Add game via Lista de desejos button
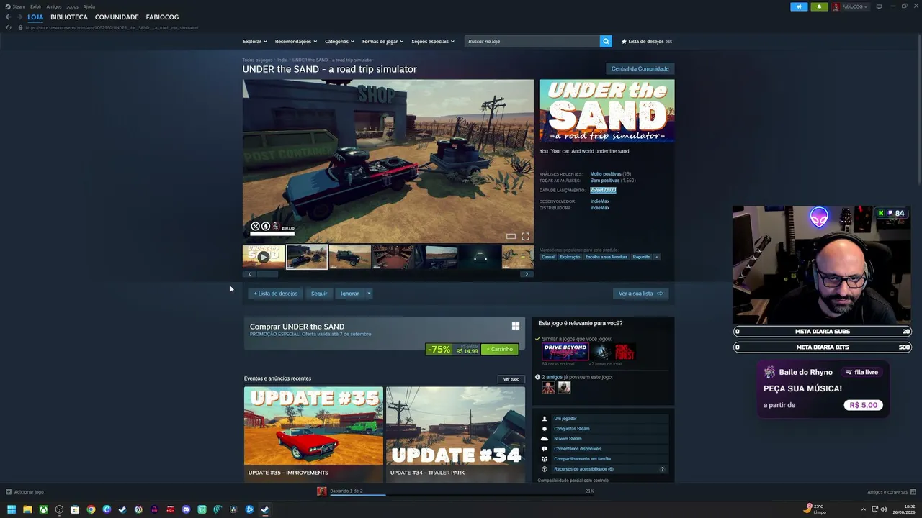 tap(276, 294)
